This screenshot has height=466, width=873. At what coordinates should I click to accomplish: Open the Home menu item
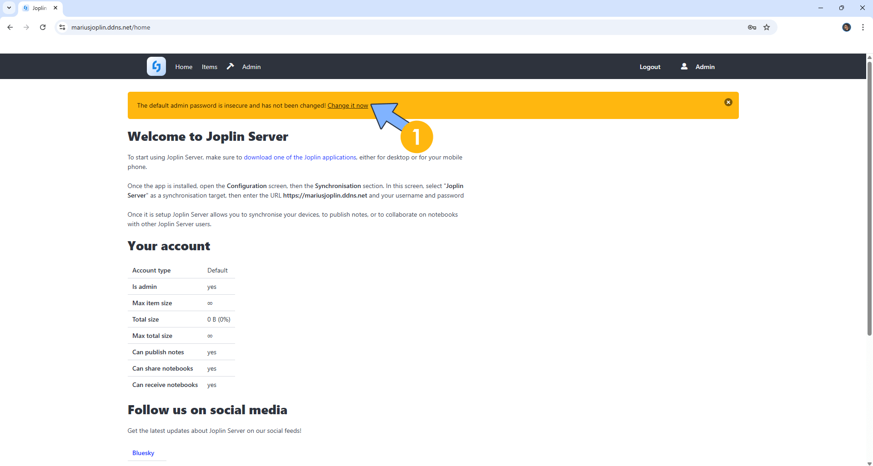pos(184,67)
